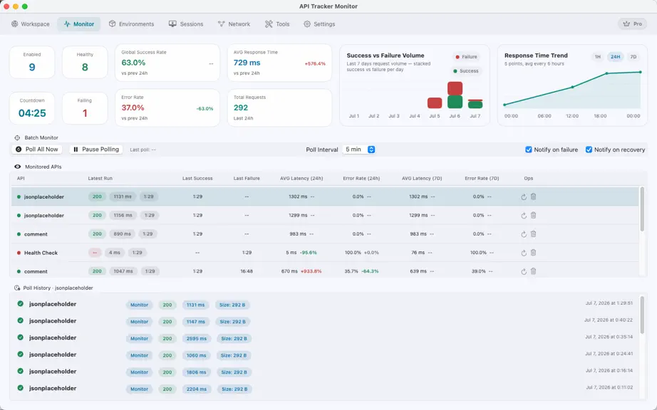Switch to the Network tab

234,24
